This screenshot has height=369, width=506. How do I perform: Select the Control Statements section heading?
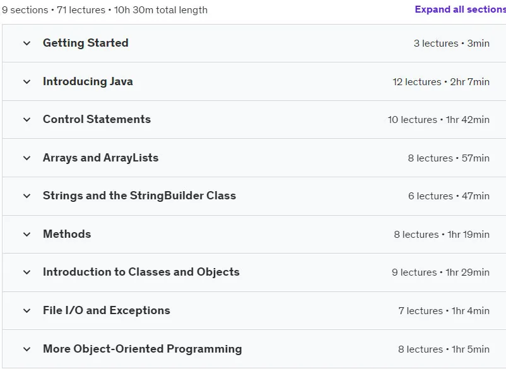click(97, 119)
